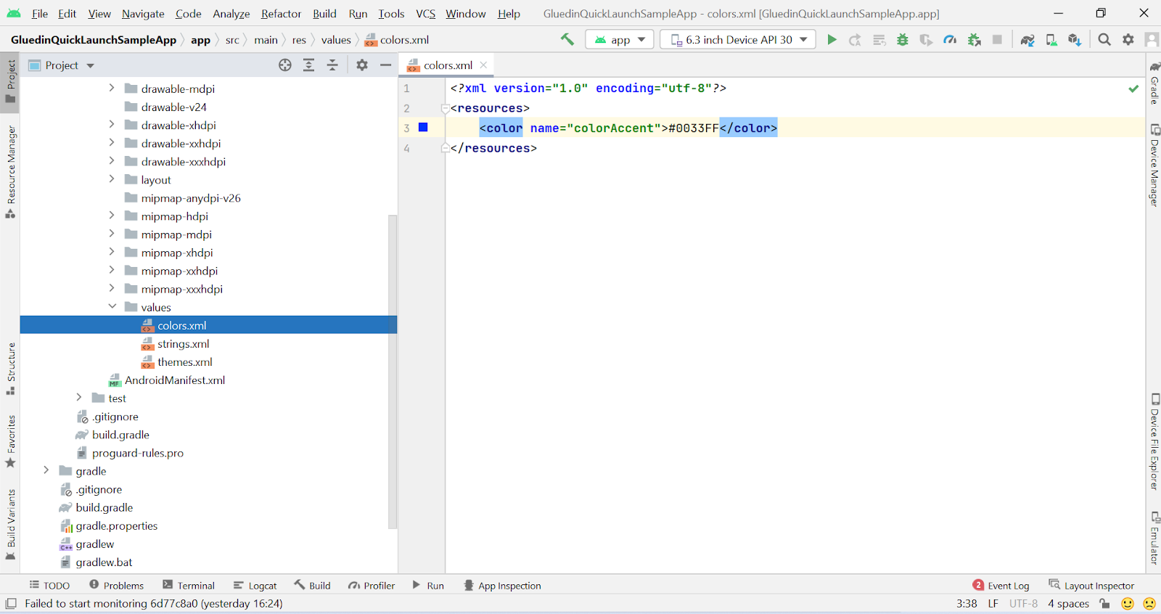Open the Analyze menu
Screen dimensions: 1161x614
pos(231,14)
